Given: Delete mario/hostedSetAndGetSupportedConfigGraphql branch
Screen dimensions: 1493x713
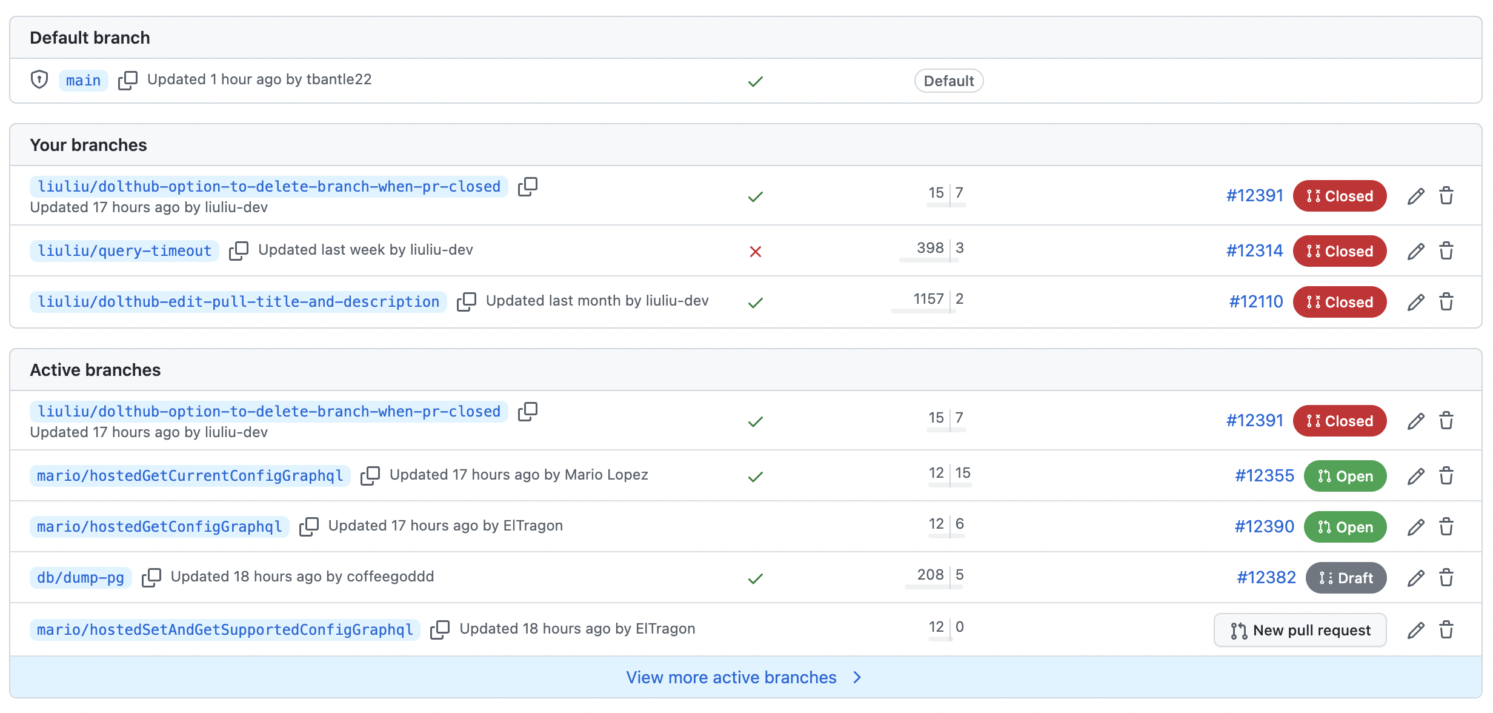Looking at the screenshot, I should tap(1446, 630).
